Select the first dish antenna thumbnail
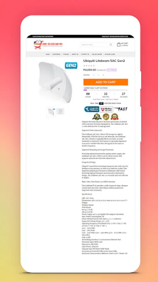This screenshot has height=282, width=158. pyautogui.click(x=51, y=112)
